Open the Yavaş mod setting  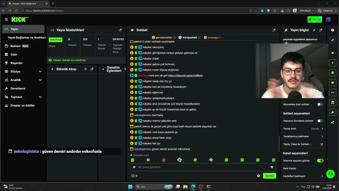tap(303, 129)
